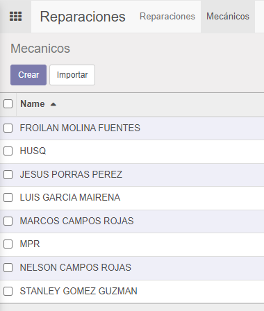Open the HUSQ mechanic record
Image resolution: width=264 pixels, height=311 pixels.
(x=33, y=151)
